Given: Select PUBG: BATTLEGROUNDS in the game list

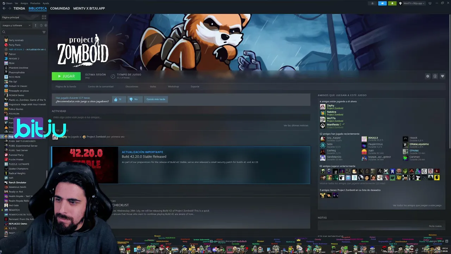Looking at the screenshot, I should tap(22, 141).
